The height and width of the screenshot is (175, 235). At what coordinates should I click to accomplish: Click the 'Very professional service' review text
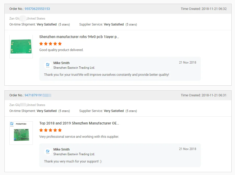[x=79, y=136]
